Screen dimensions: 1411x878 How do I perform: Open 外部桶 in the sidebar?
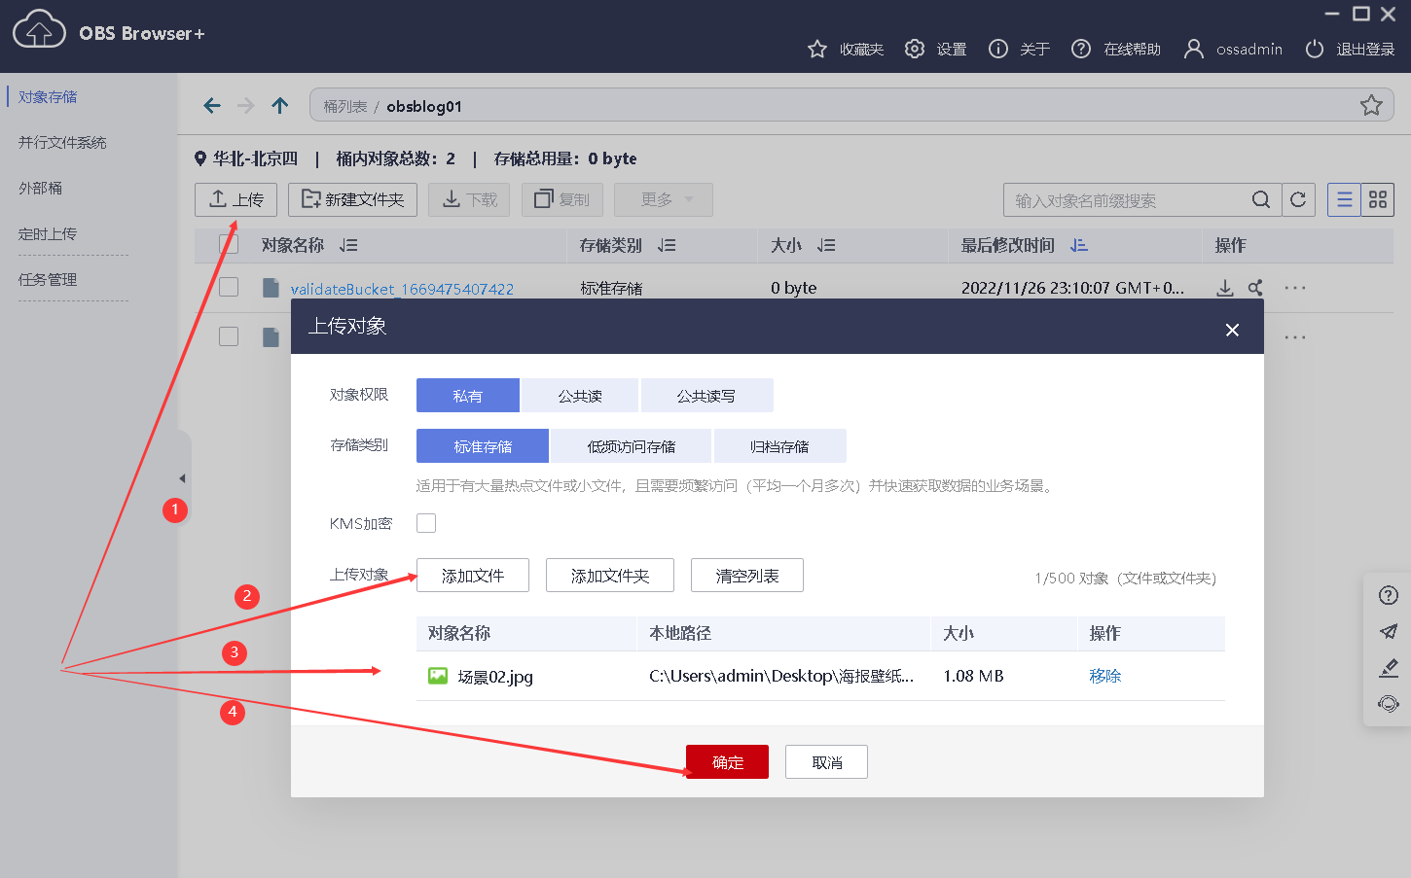(x=40, y=189)
